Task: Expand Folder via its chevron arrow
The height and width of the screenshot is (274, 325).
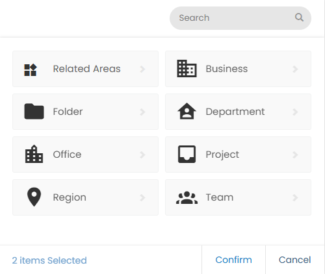Action: tap(142, 112)
